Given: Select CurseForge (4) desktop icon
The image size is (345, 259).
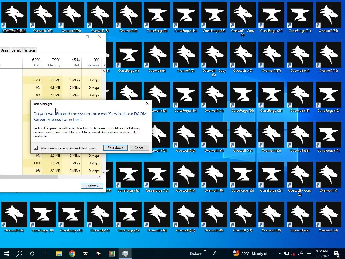Looking at the screenshot, I should click(129, 57).
